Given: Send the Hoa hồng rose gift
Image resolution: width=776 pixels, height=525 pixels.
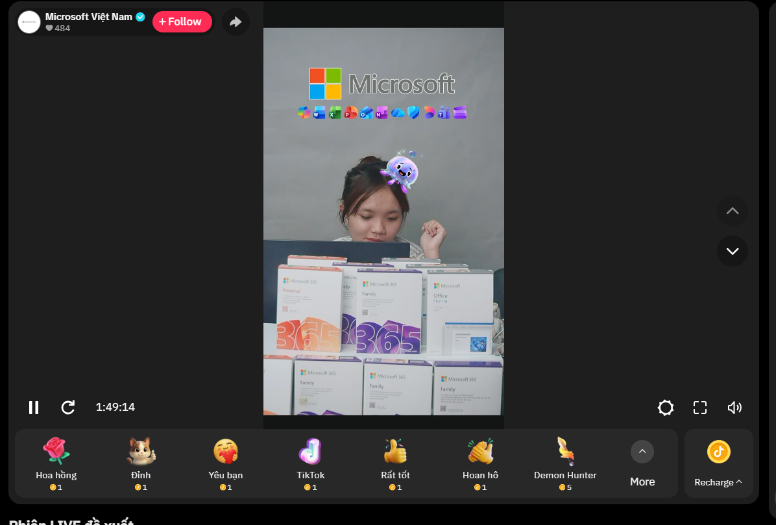Looking at the screenshot, I should tap(56, 463).
